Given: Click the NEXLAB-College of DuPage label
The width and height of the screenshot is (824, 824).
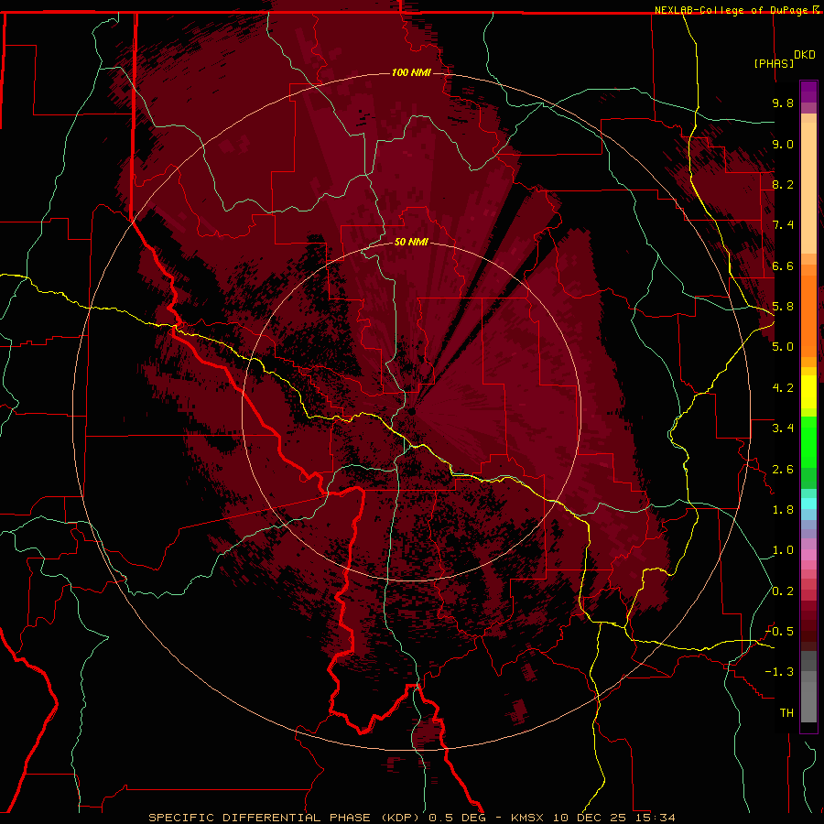Looking at the screenshot, I should [732, 10].
